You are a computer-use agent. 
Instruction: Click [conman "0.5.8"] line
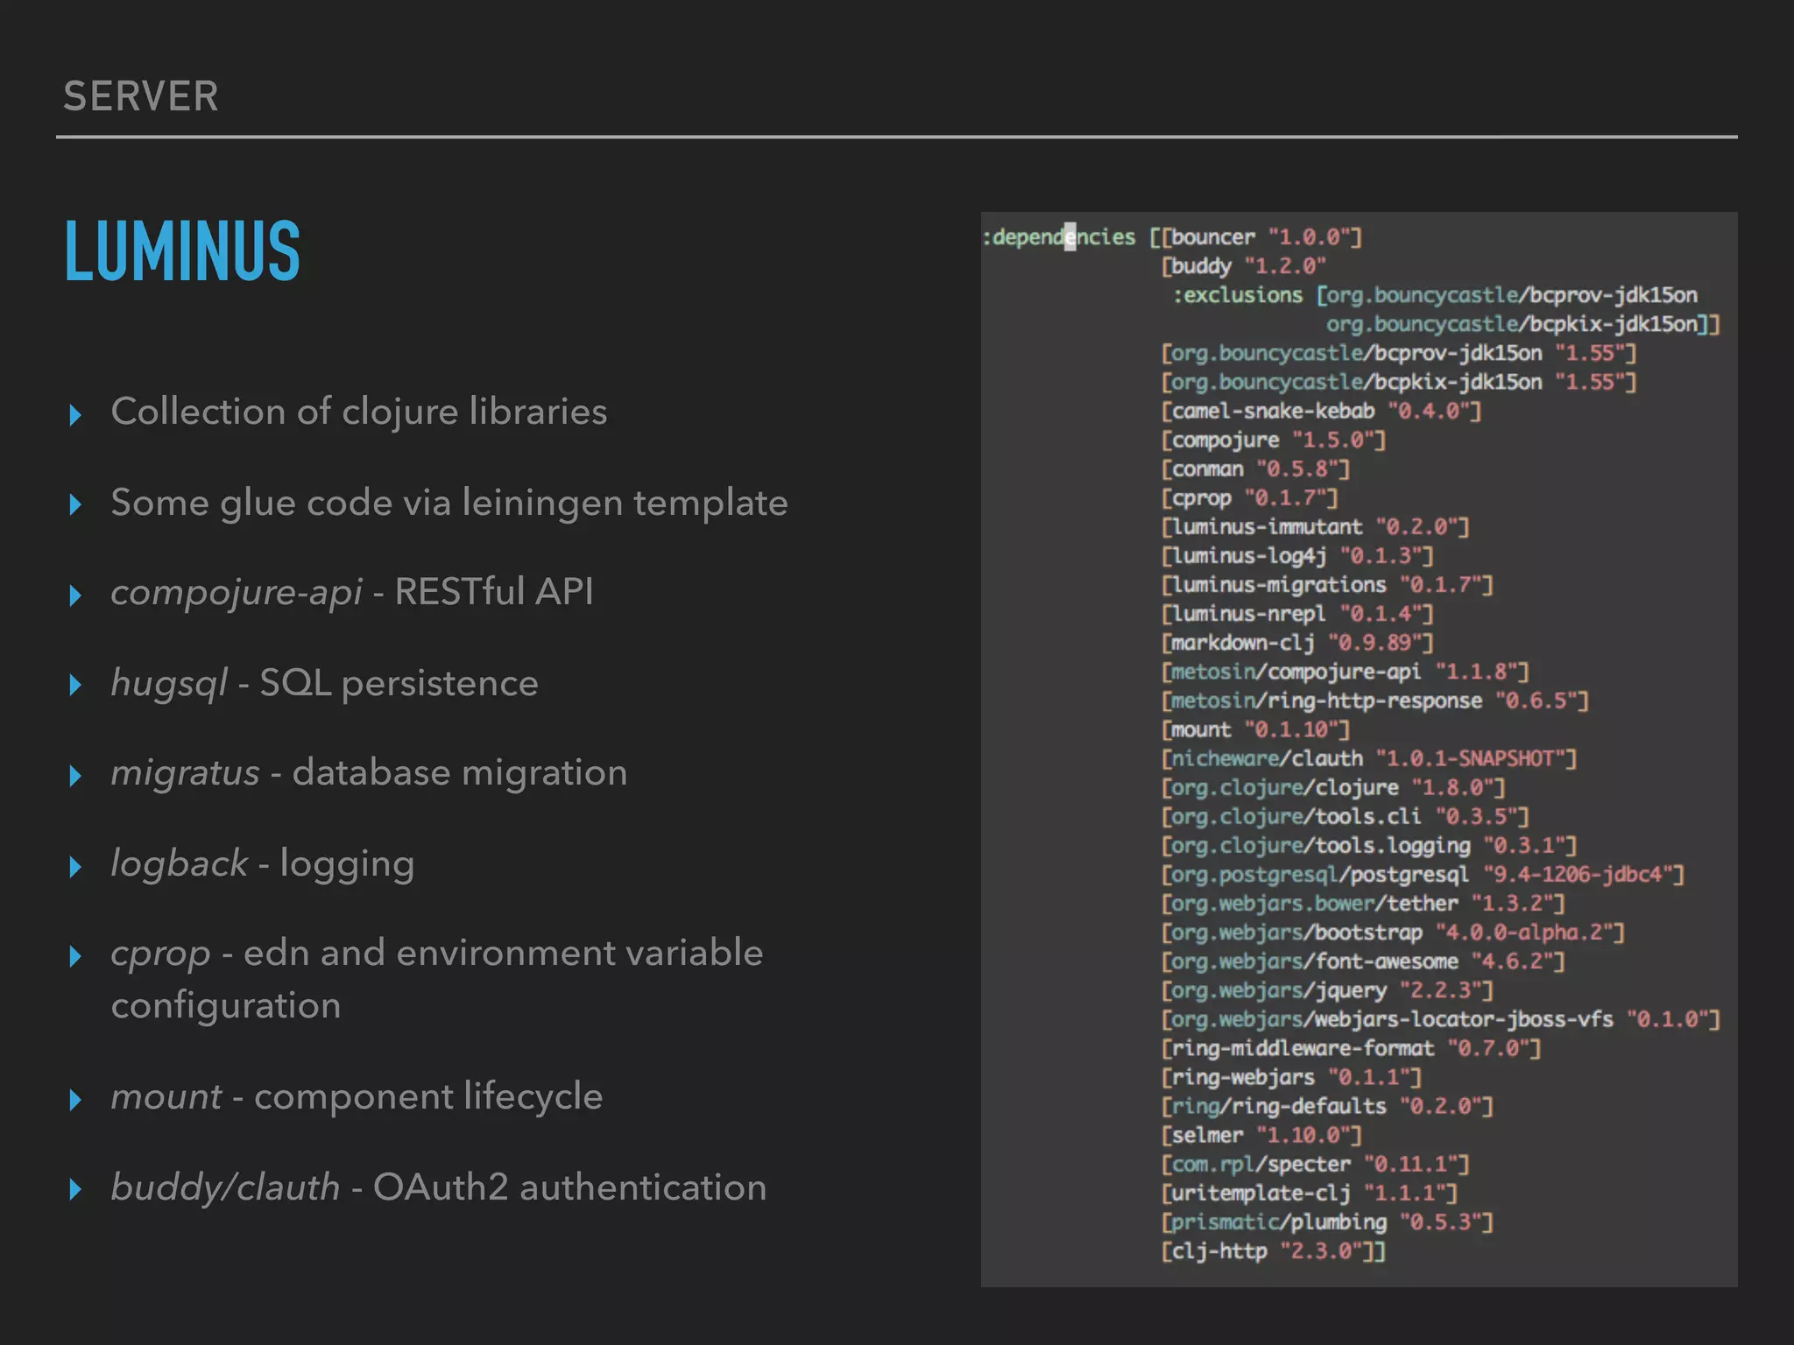[1255, 468]
